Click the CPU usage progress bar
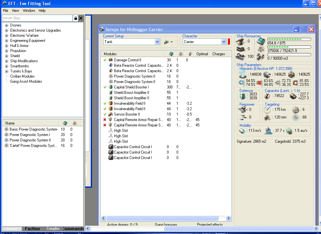321x234 pixels. [289, 39]
